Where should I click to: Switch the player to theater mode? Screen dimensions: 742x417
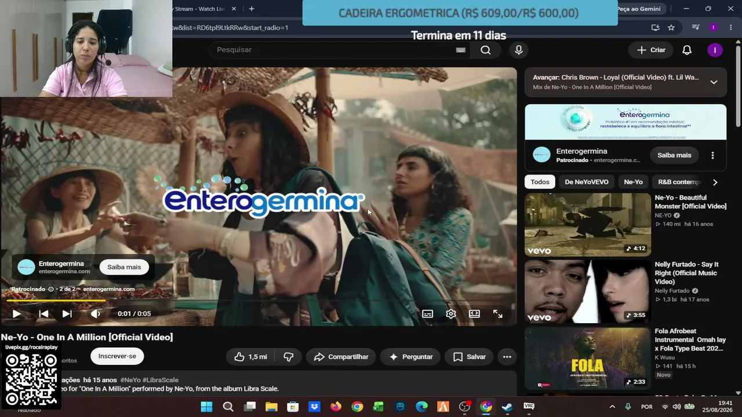click(474, 314)
